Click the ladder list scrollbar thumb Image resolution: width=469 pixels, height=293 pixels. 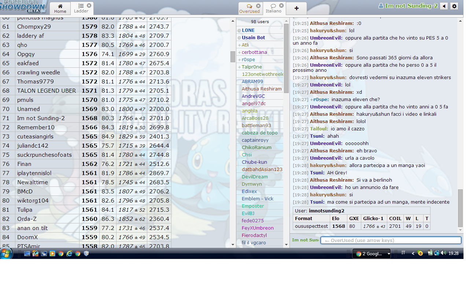point(233,57)
